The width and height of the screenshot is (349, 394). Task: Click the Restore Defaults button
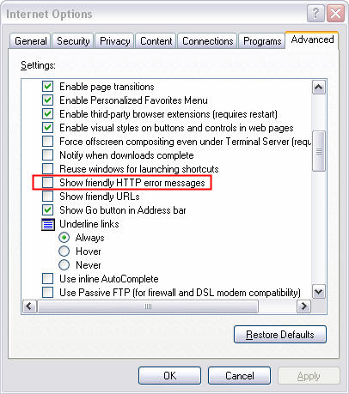280,335
